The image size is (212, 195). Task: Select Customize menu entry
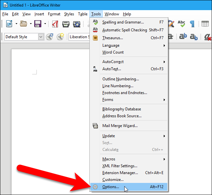click(x=129, y=180)
